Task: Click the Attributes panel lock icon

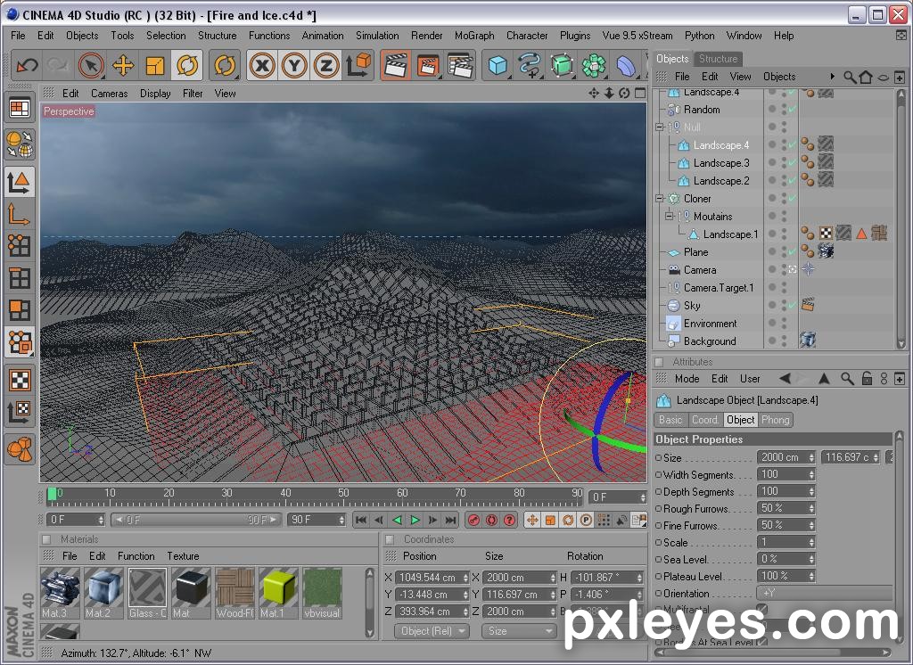Action: [x=867, y=379]
